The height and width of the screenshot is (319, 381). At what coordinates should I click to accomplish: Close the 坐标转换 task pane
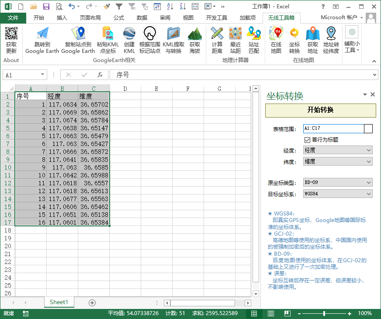coord(373,94)
